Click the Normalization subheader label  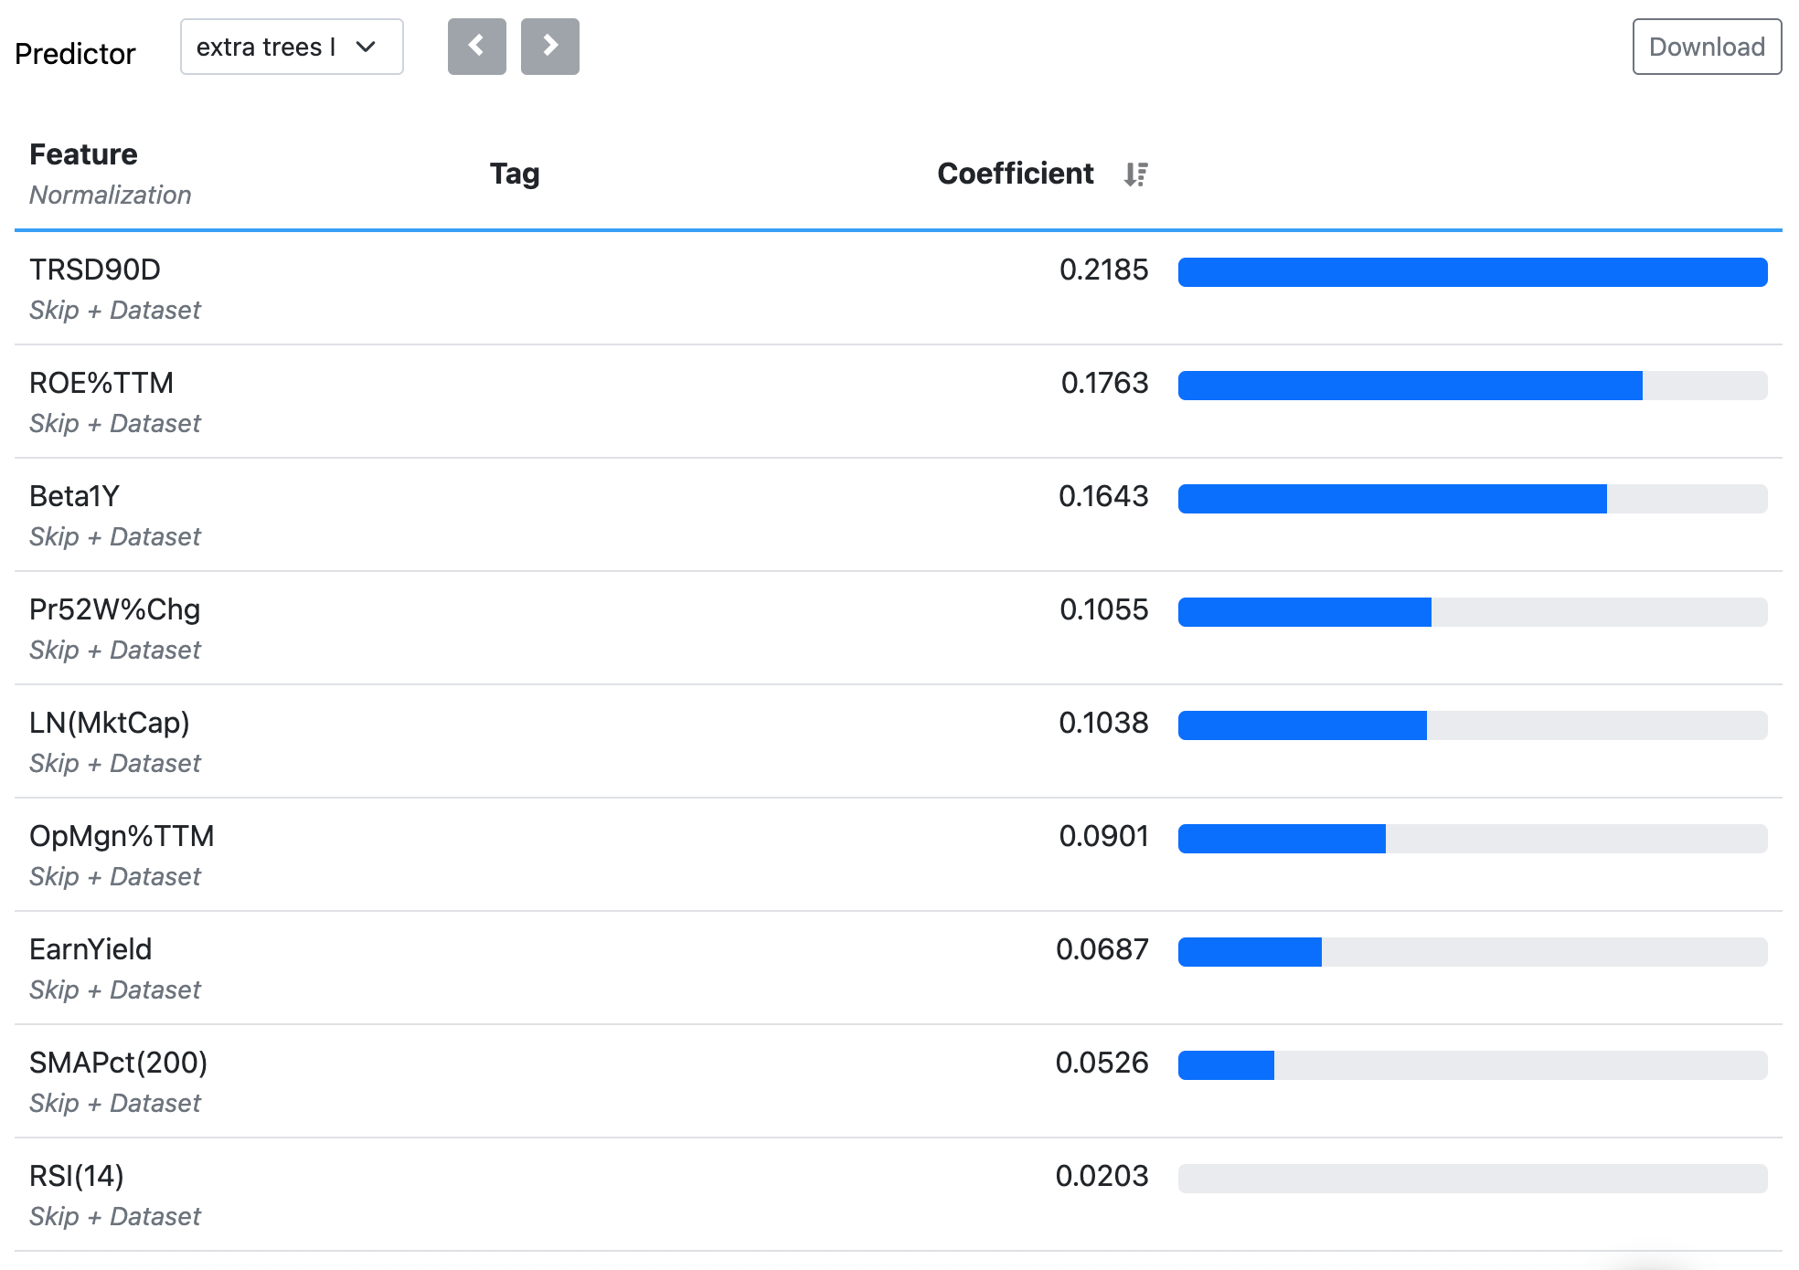110,195
